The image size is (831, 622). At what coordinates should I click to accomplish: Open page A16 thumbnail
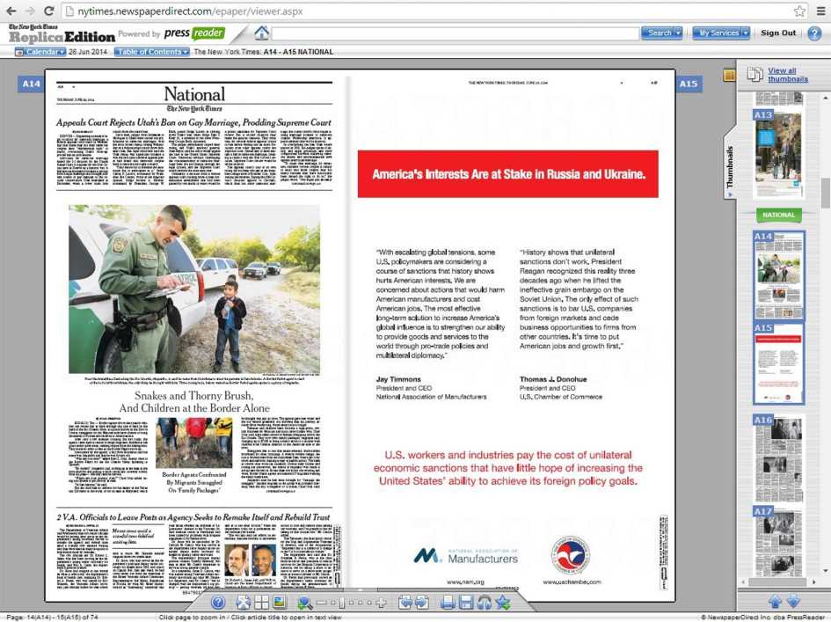778,458
